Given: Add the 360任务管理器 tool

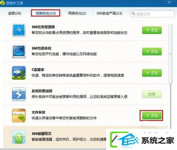Looking at the screenshot, I should [152, 30].
